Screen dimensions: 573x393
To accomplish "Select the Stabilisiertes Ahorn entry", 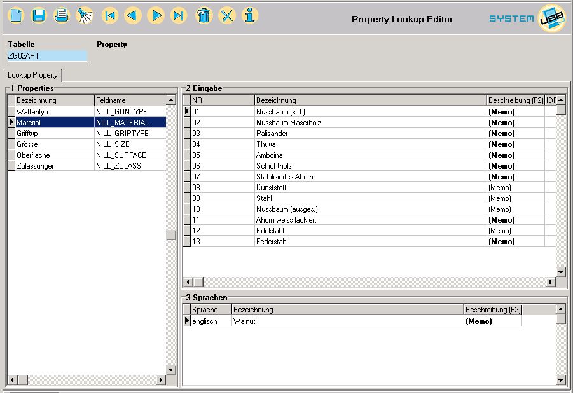I will coord(369,177).
